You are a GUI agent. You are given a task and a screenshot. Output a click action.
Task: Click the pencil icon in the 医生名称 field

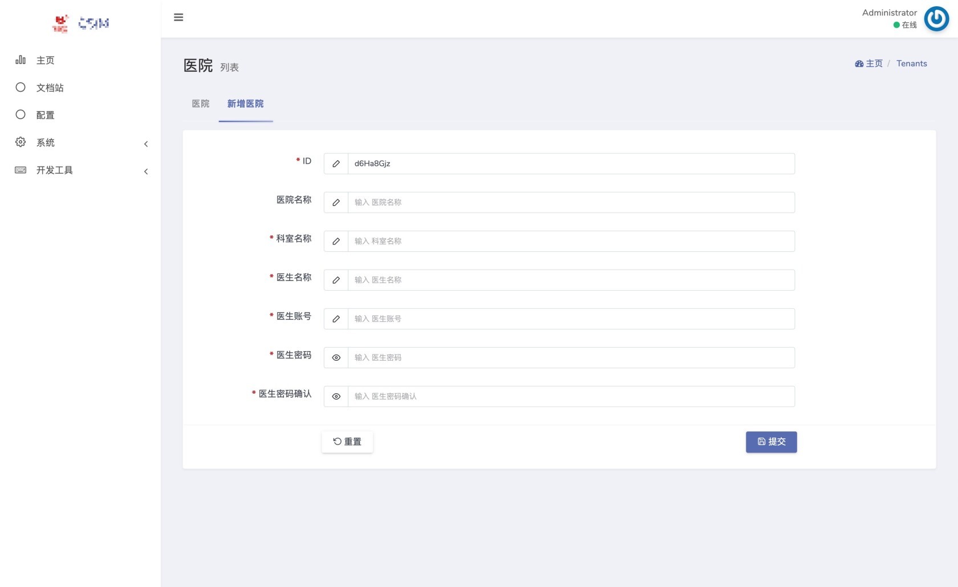pos(336,280)
